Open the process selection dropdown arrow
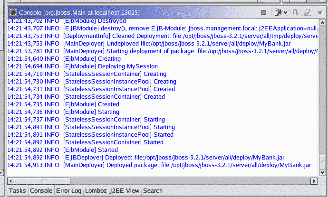This screenshot has height=197, width=328. (285, 12)
